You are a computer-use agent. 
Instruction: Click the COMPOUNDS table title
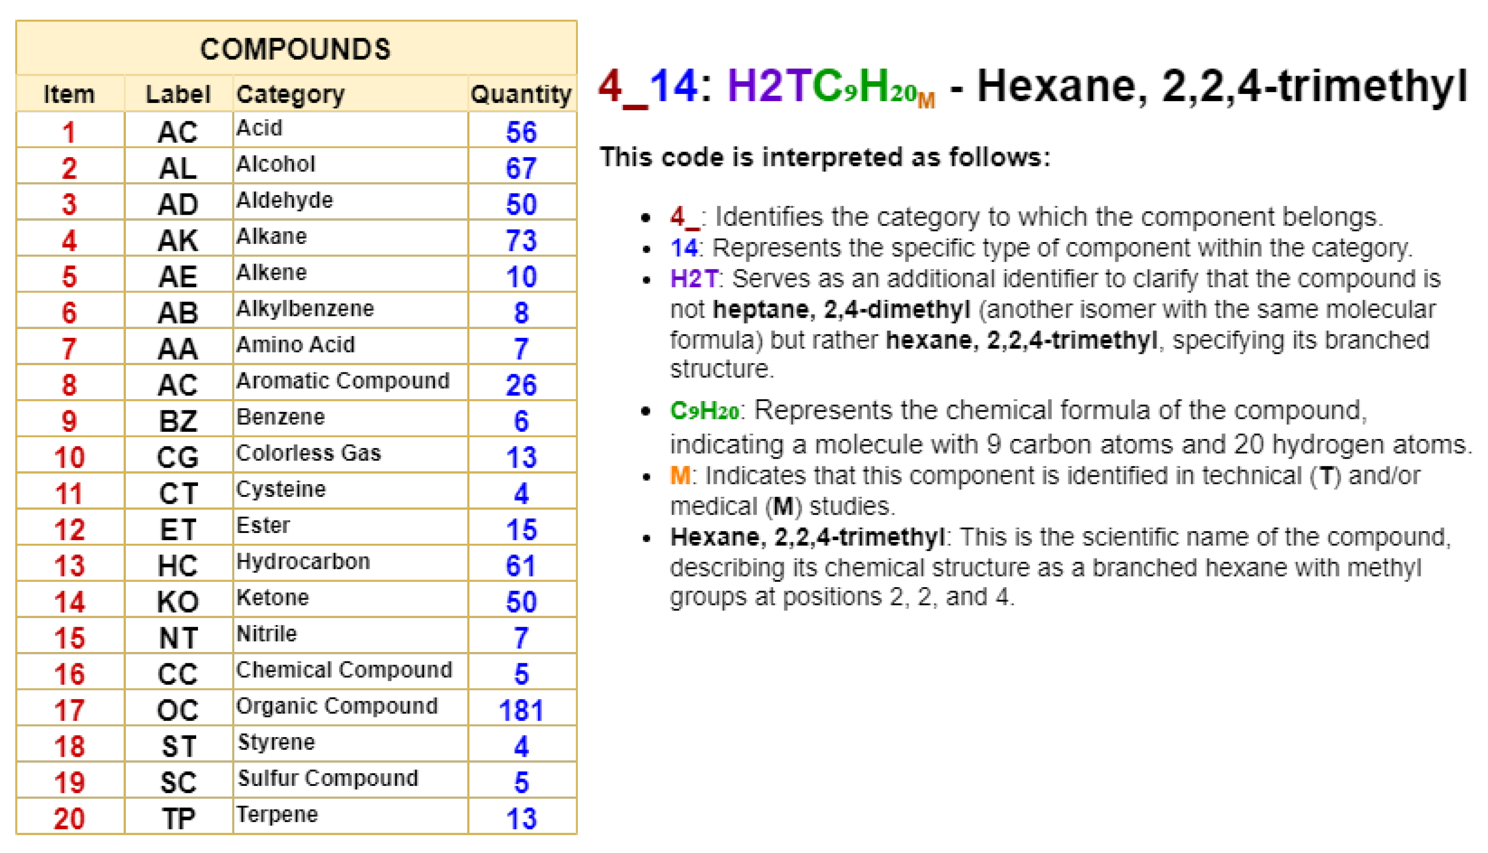tap(295, 49)
